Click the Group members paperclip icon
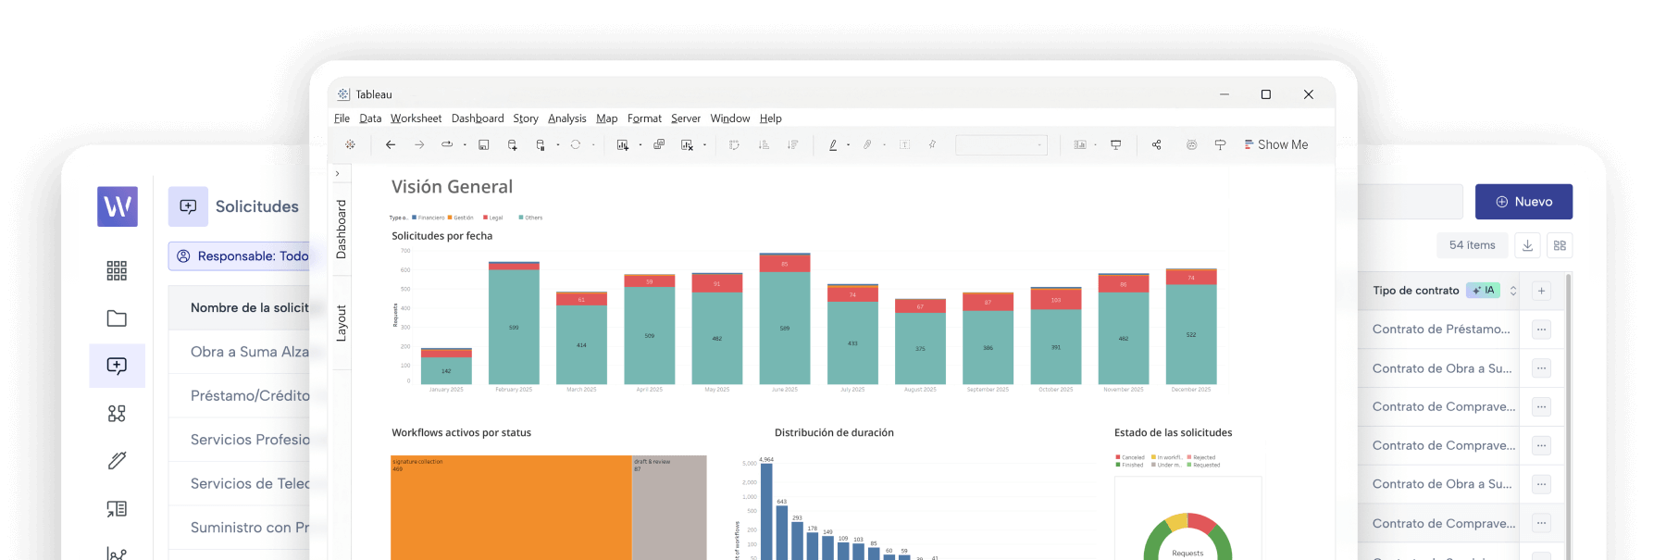 867,144
